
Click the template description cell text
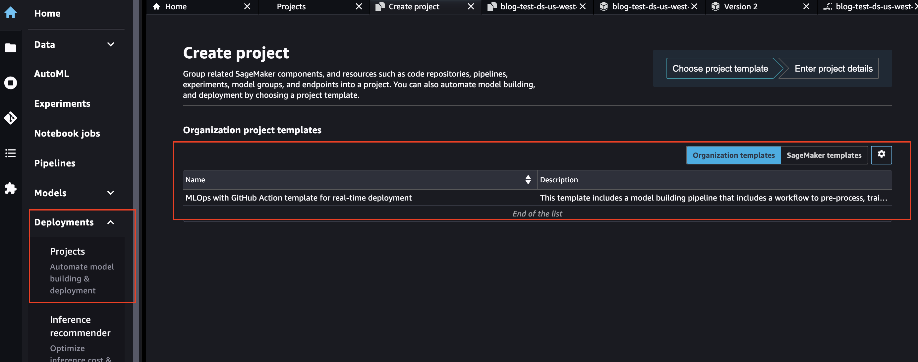714,197
